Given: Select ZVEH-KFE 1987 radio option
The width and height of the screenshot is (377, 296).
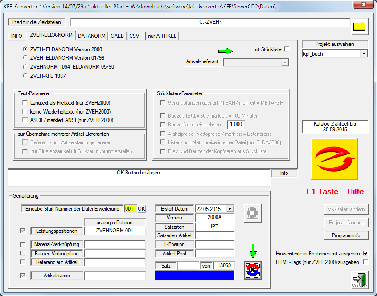Looking at the screenshot, I should [x=25, y=75].
